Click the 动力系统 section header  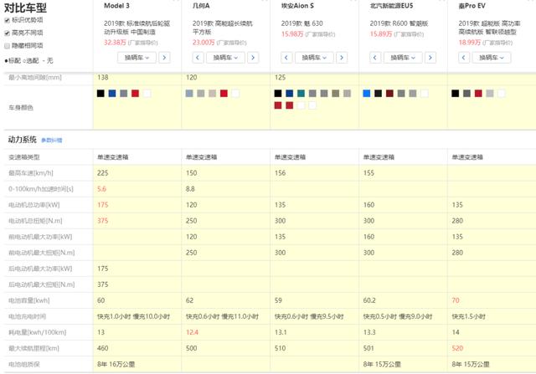[x=22, y=140]
